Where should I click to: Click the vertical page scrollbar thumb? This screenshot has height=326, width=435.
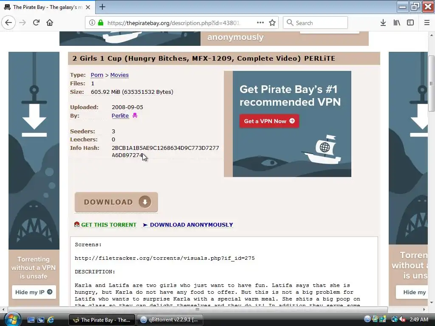point(431,83)
